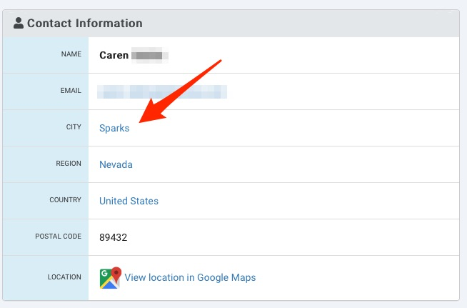Viewport: 467px width, 308px height.
Task: Click the CITY row label
Action: [x=74, y=127]
